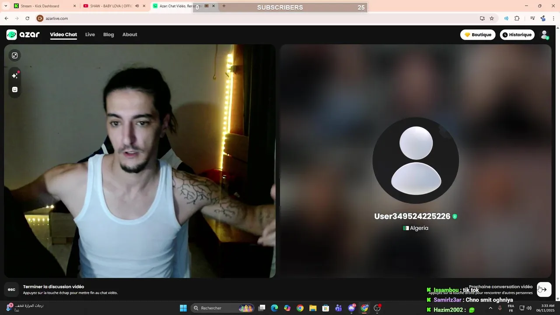
Task: Open the Azar profile avatar icon
Action: [x=545, y=35]
